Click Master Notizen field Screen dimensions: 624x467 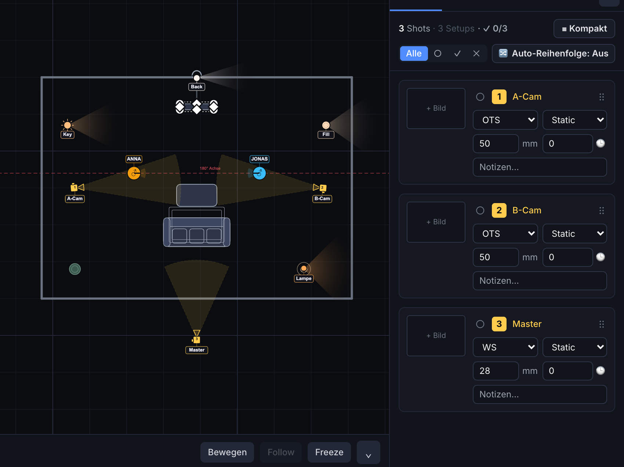point(540,394)
